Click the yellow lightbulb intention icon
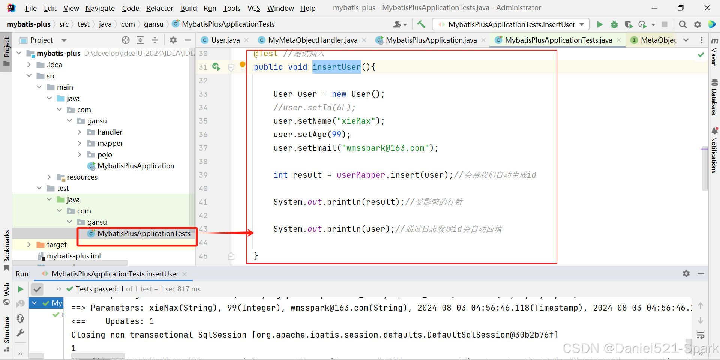The image size is (720, 360). tap(243, 65)
